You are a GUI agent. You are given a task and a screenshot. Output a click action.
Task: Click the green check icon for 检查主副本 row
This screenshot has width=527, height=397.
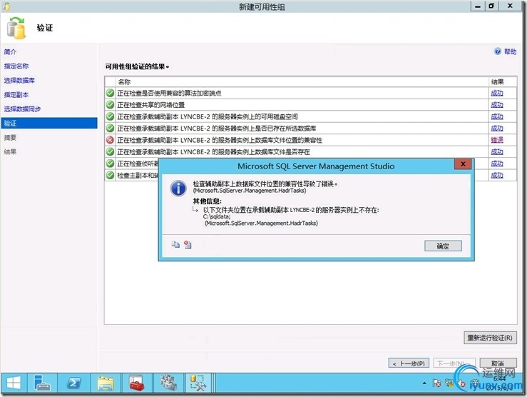pos(110,175)
